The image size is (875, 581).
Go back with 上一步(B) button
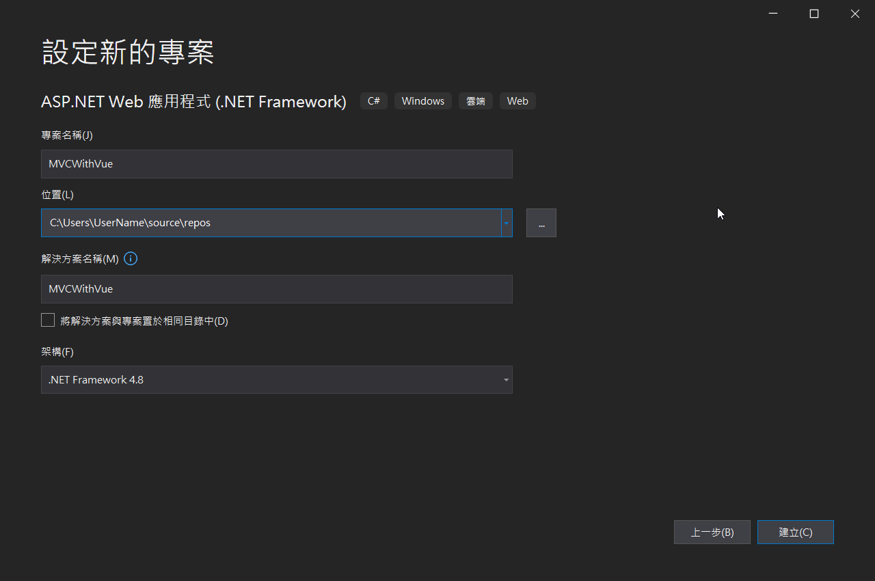point(712,532)
